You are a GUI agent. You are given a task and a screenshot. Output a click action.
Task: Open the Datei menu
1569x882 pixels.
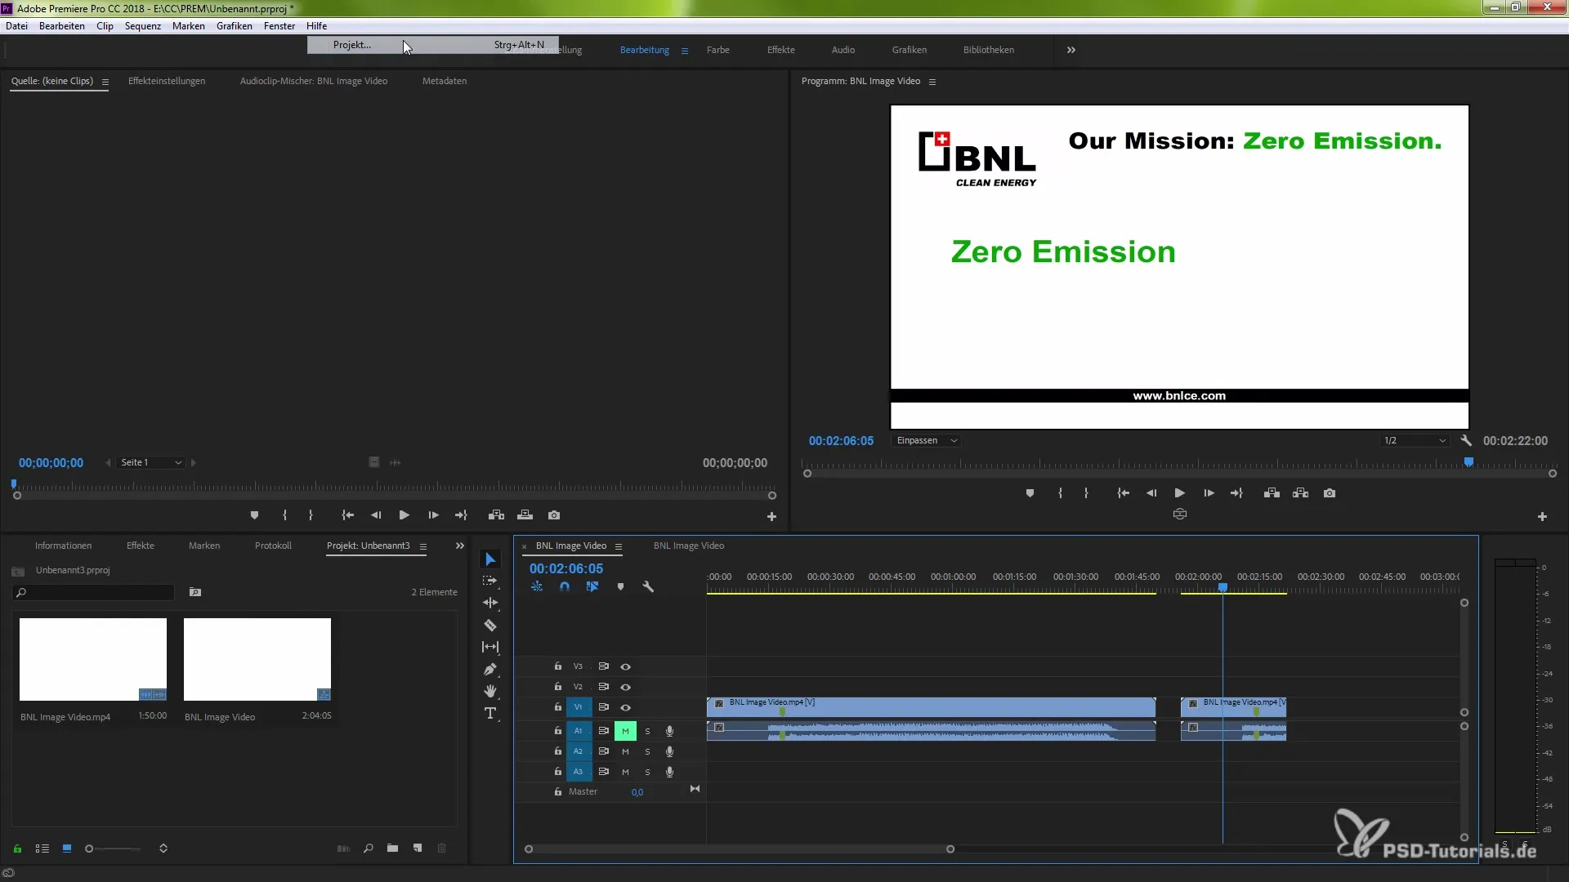(x=16, y=26)
